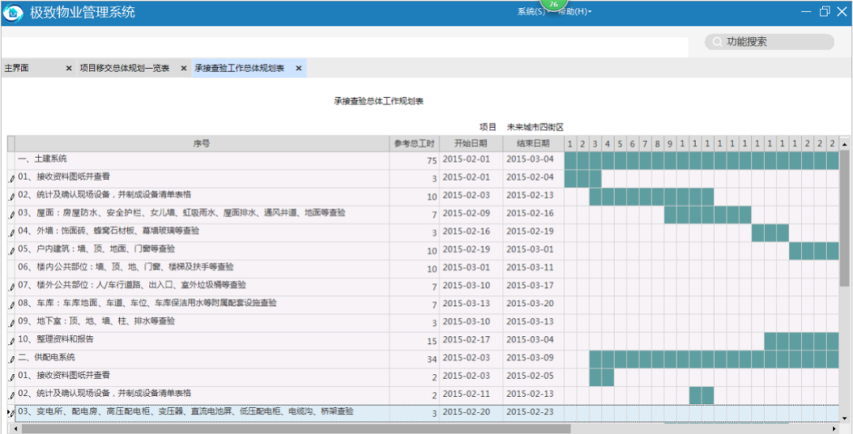853x434 pixels.
Task: Click the vertical scrollbar thumb
Action: [x=844, y=218]
